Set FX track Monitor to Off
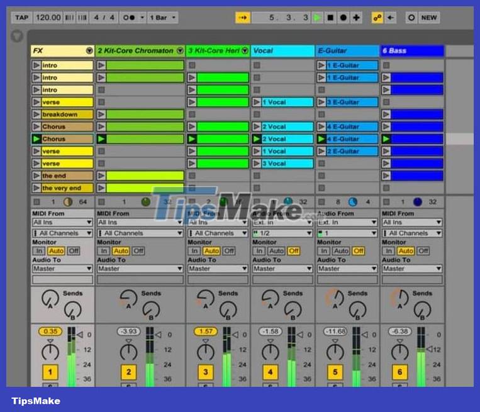Viewport: 480px width, 412px height. (x=74, y=251)
